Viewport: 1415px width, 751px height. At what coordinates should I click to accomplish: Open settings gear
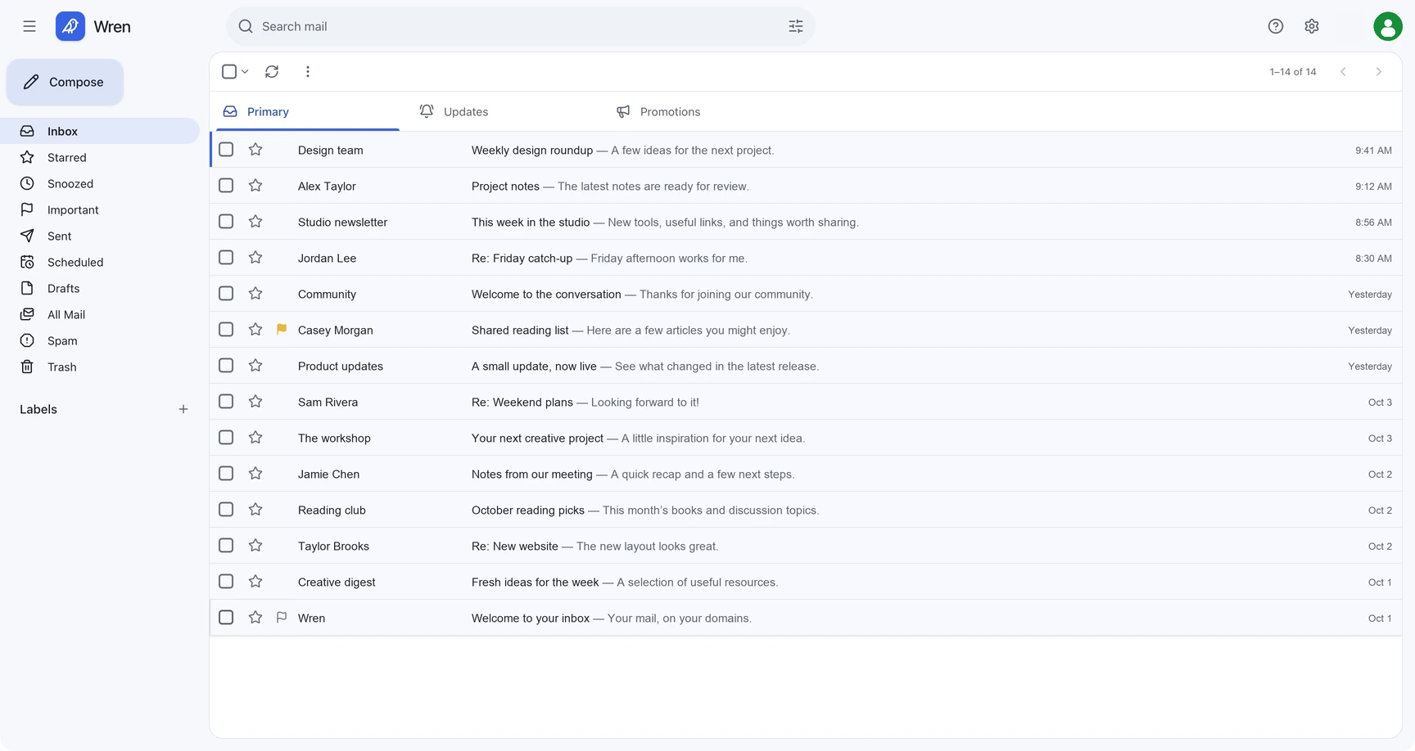pyautogui.click(x=1312, y=26)
